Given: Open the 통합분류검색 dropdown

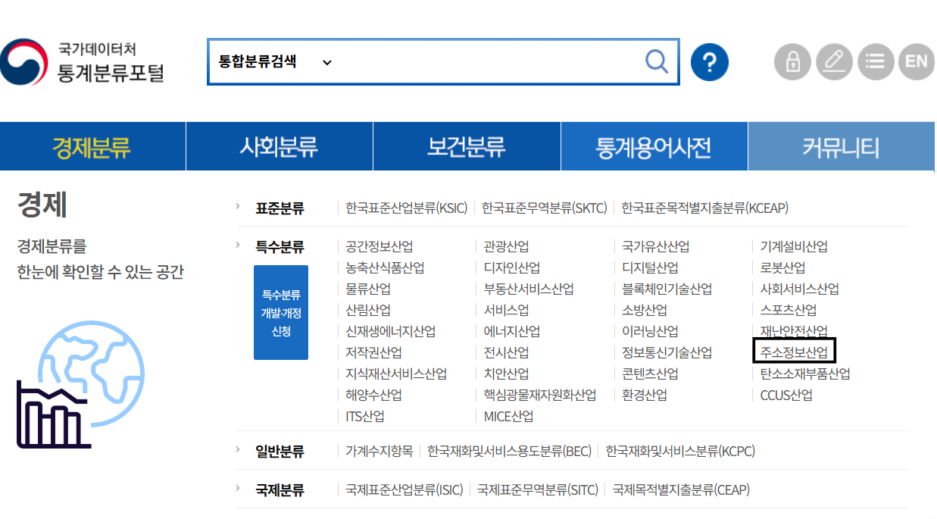Looking at the screenshot, I should 275,62.
